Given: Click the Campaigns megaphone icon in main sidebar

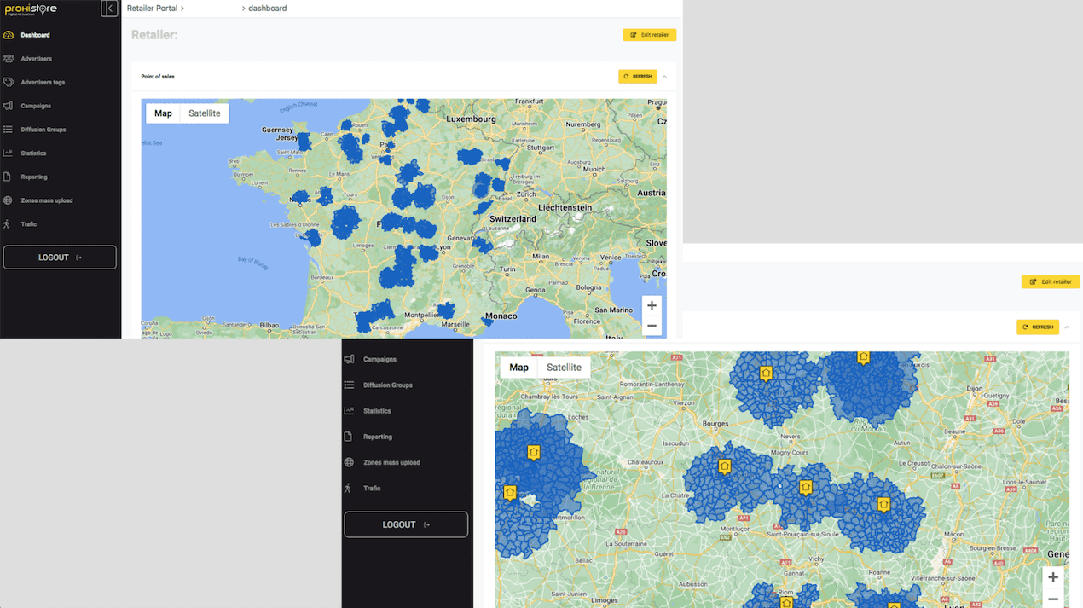Looking at the screenshot, I should [9, 106].
